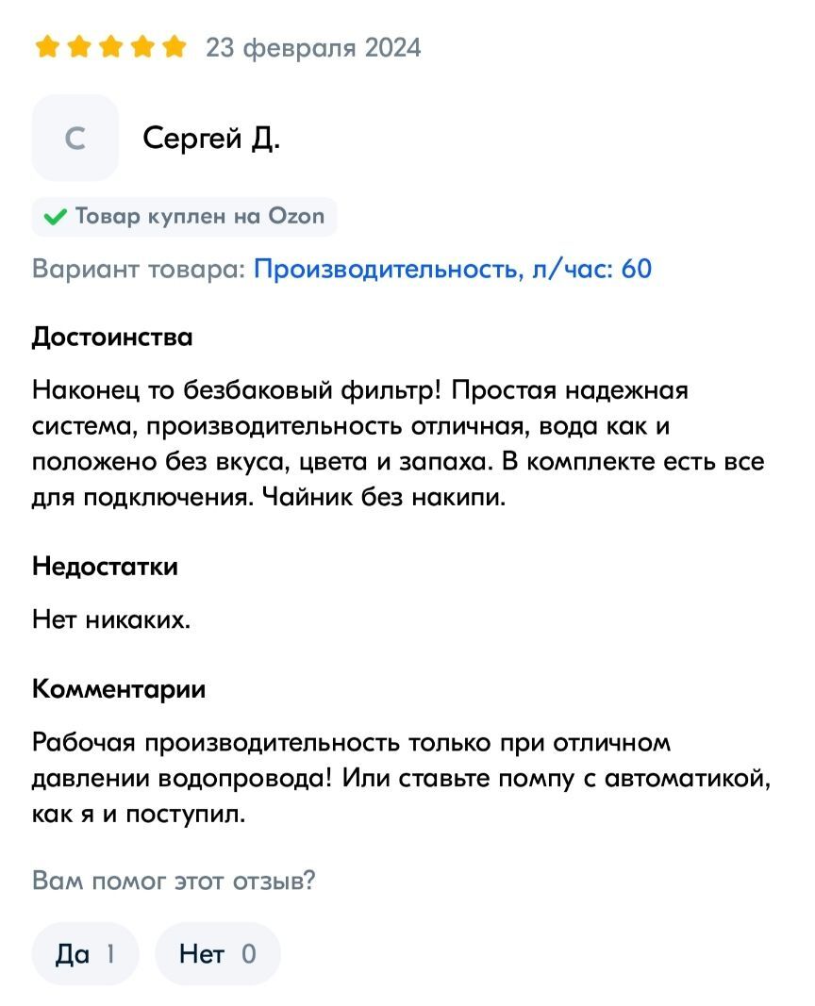
Task: Click the Нет никаких drawbacks text
Action: (x=111, y=619)
